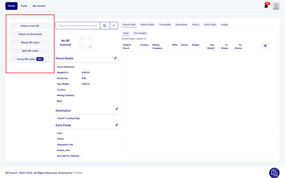This screenshot has width=285, height=178.
Task: Open the Tools menu
Action: [24, 6]
